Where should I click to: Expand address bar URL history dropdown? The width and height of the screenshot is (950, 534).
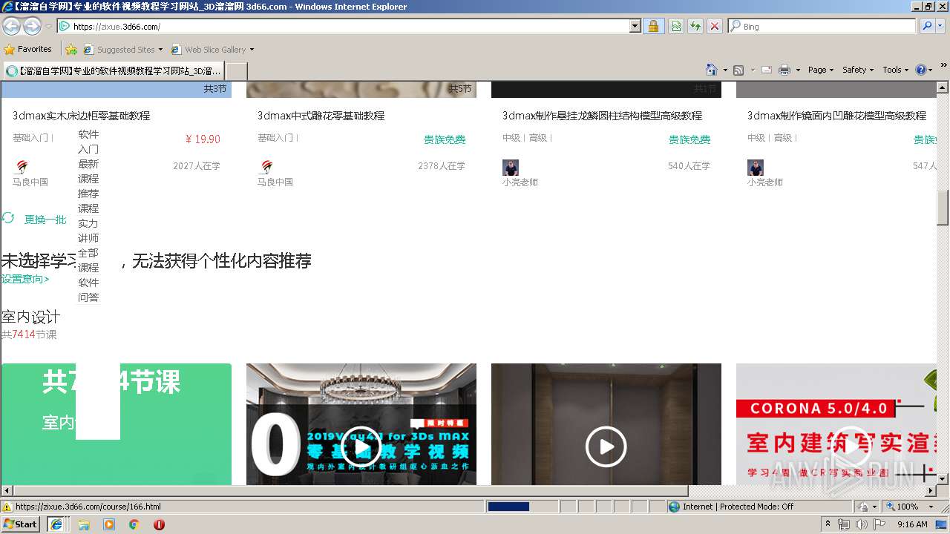tap(635, 26)
